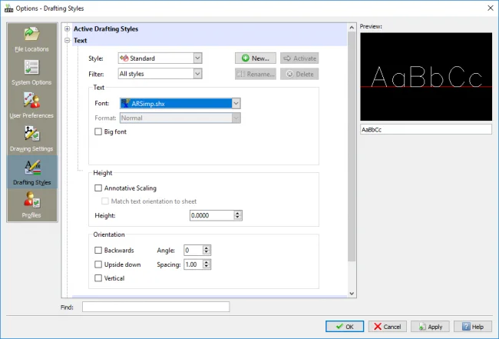Click the Apply button

pos(430,326)
